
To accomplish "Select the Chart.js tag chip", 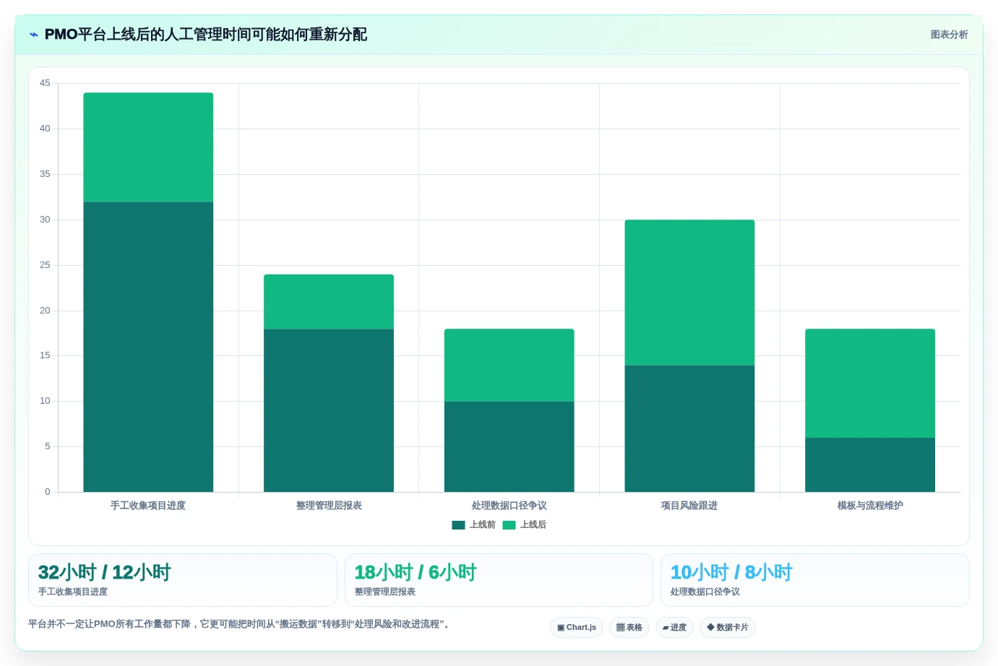I will 577,628.
